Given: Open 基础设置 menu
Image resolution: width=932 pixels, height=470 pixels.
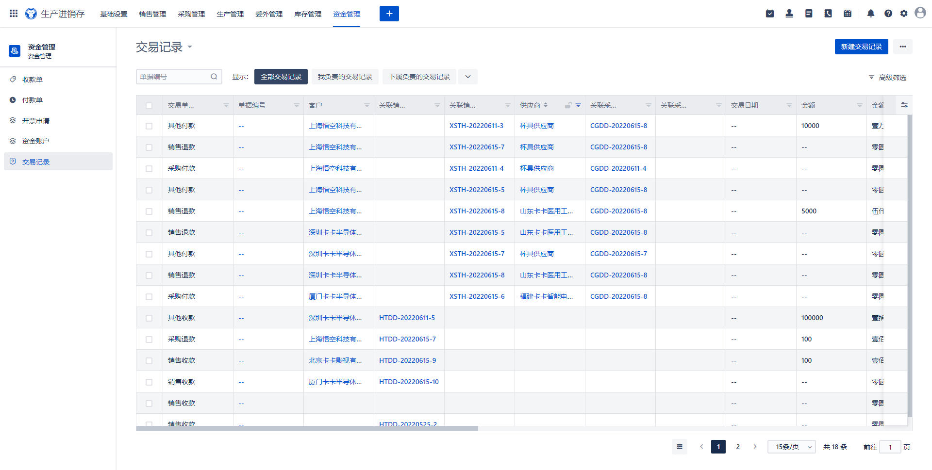Looking at the screenshot, I should pos(114,14).
